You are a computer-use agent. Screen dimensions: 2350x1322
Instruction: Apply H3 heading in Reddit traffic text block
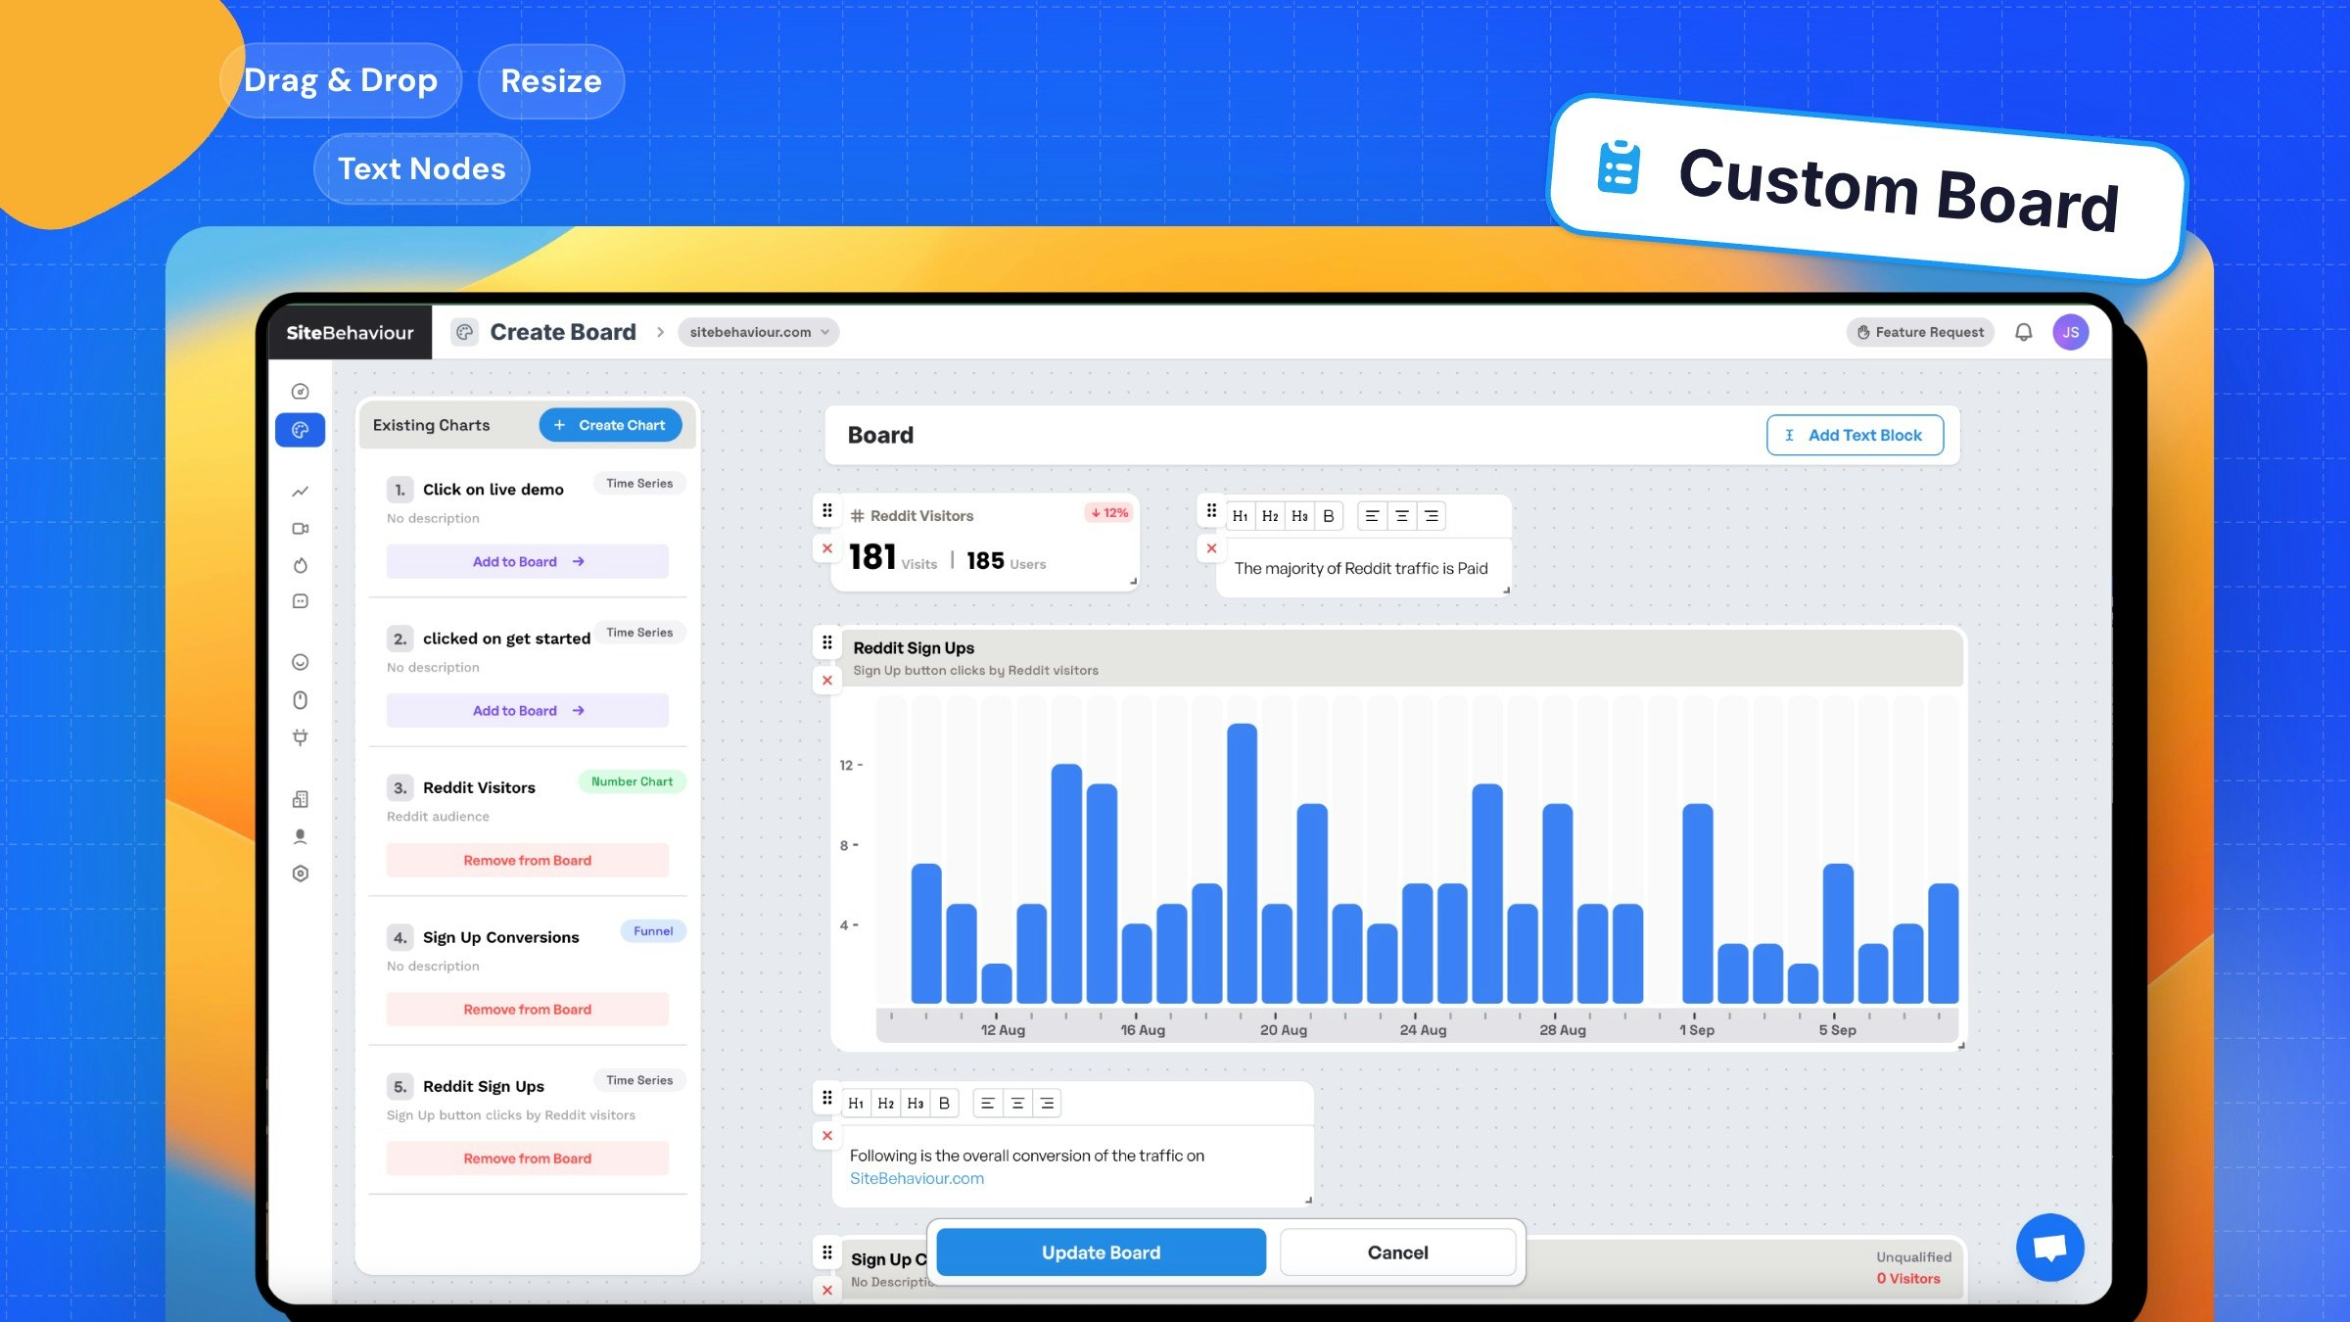point(1299,516)
